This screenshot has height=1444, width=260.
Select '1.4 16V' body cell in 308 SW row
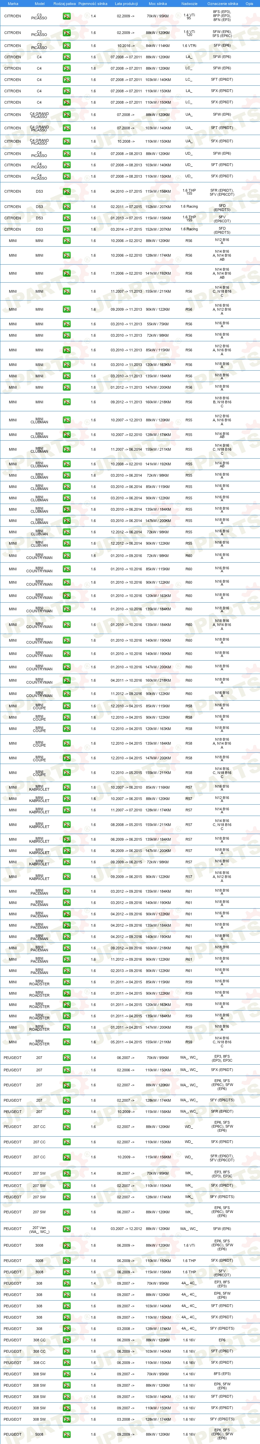point(189,1374)
